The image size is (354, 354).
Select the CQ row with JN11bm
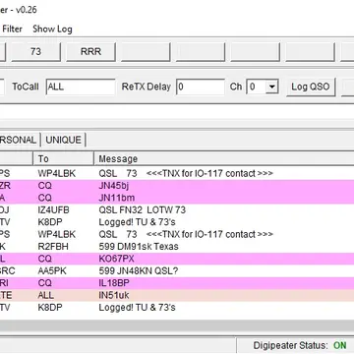pyautogui.click(x=177, y=198)
